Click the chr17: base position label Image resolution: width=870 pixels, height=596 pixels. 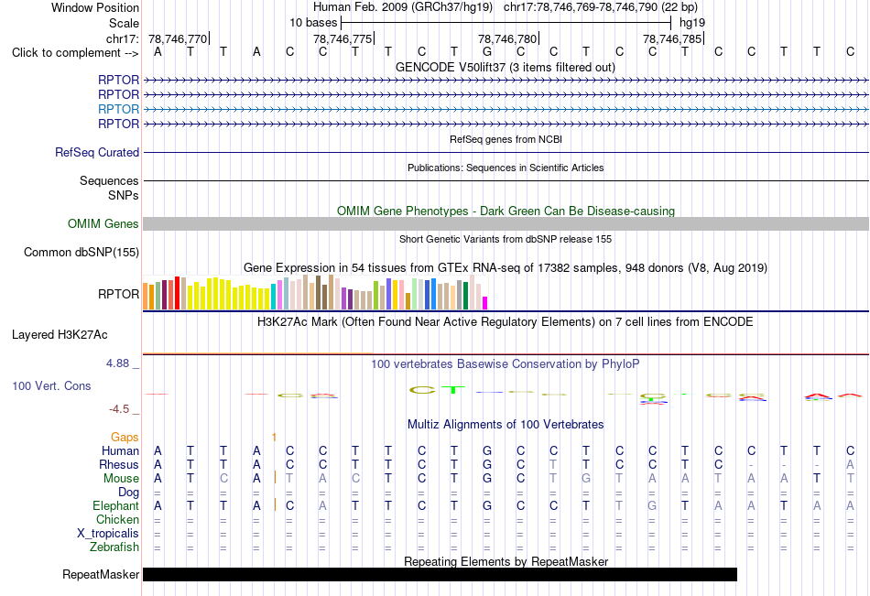122,38
